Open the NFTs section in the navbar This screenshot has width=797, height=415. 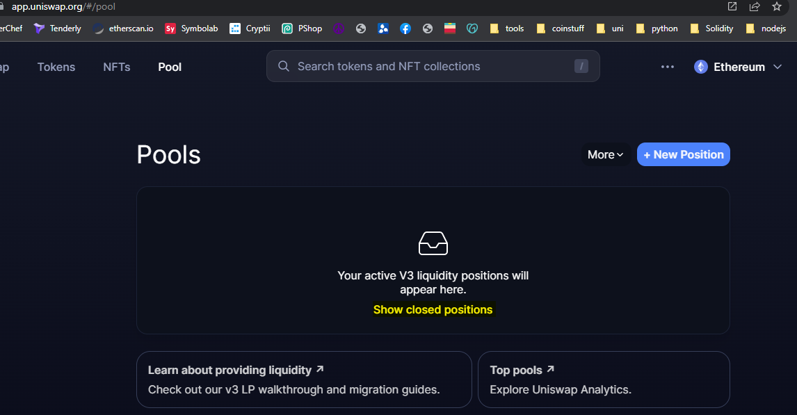pyautogui.click(x=116, y=67)
